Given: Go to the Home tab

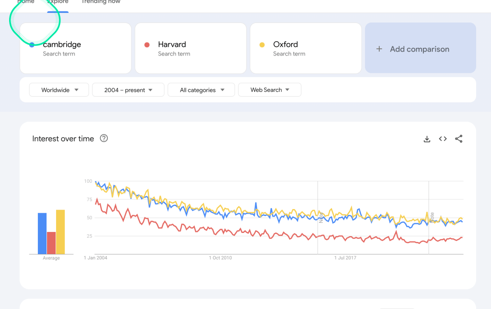Looking at the screenshot, I should point(26,2).
